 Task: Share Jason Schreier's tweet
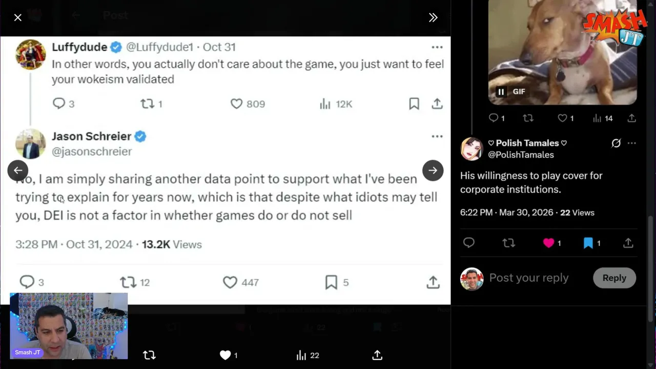[433, 282]
